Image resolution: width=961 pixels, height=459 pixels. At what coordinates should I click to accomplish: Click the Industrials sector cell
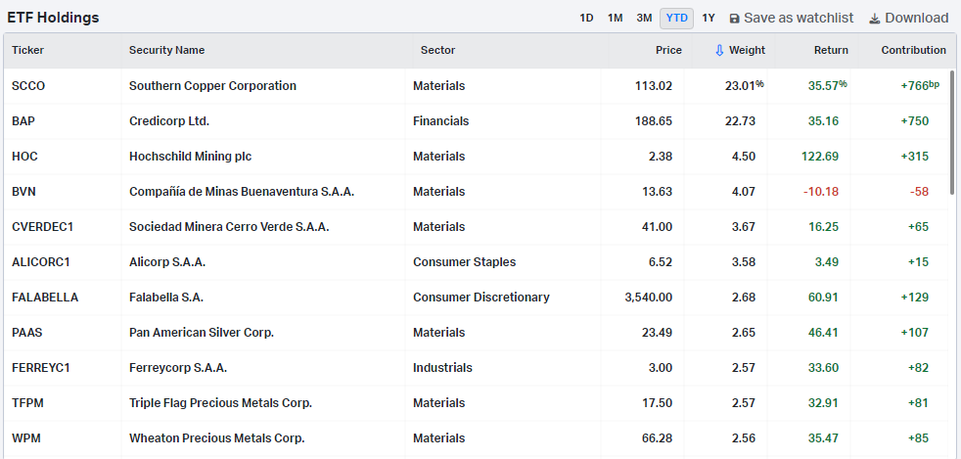tap(442, 368)
